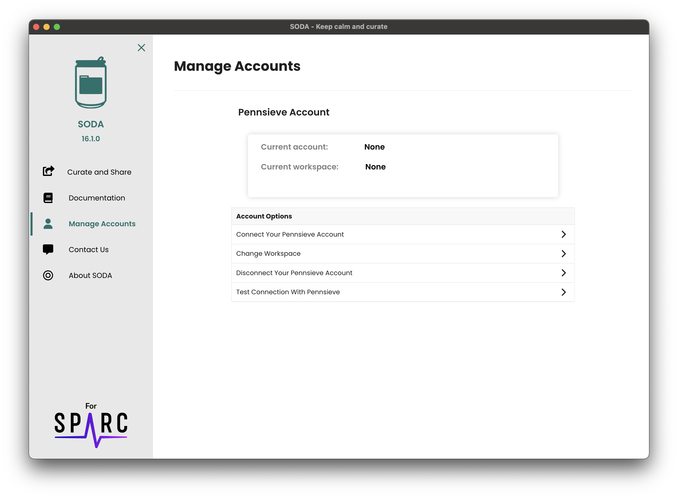Click the Documentation book icon
This screenshot has width=678, height=497.
48,198
